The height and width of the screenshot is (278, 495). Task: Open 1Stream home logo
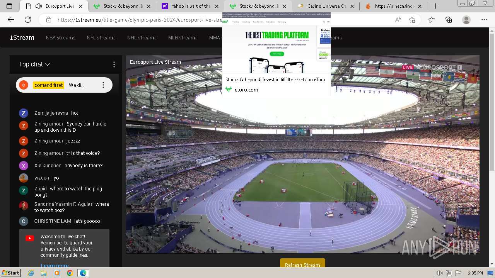pos(22,37)
